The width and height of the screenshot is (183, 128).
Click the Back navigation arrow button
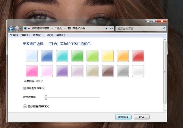click(11, 29)
